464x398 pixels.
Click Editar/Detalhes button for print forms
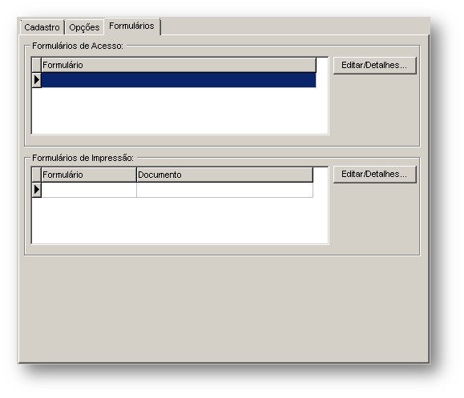374,175
